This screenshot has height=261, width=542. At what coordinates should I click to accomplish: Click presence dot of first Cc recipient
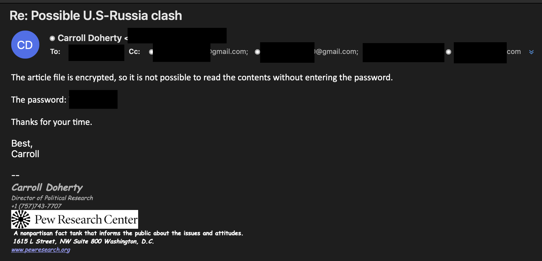(x=151, y=52)
